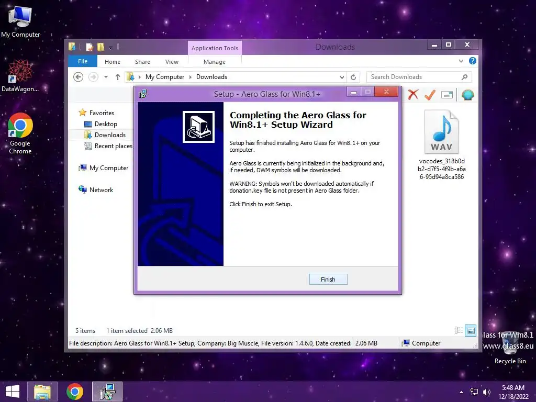
Task: Open Recycle Bin on desktop
Action: [x=510, y=348]
